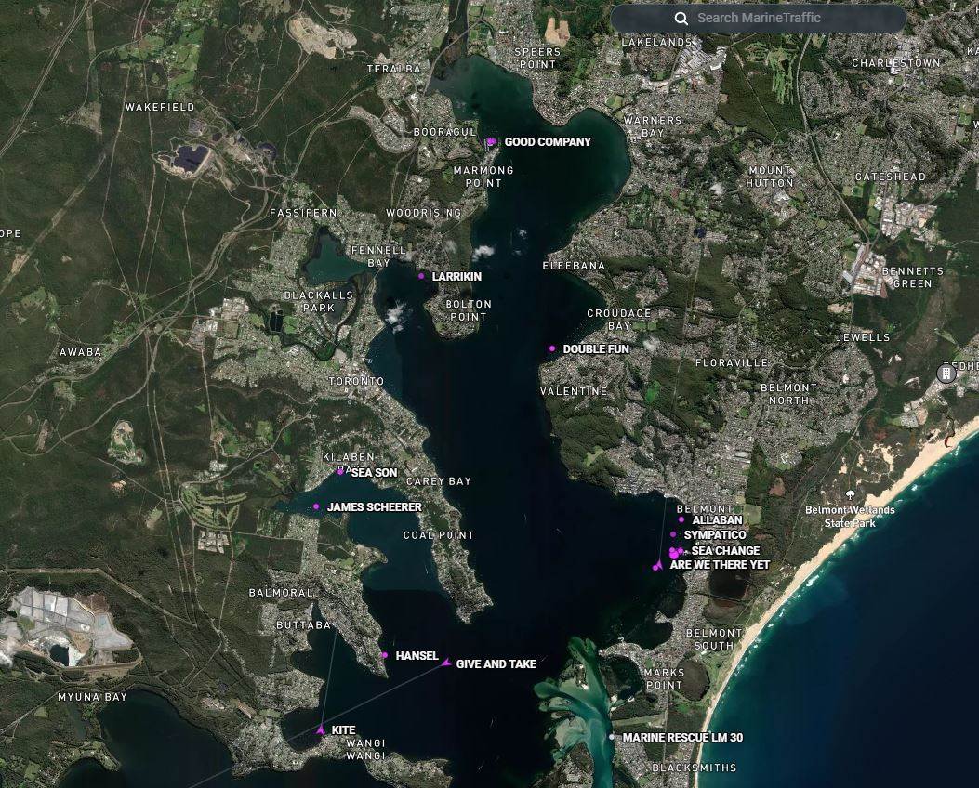Image resolution: width=979 pixels, height=788 pixels.
Task: Select the SYMPATICO vessel marker
Action: (673, 534)
